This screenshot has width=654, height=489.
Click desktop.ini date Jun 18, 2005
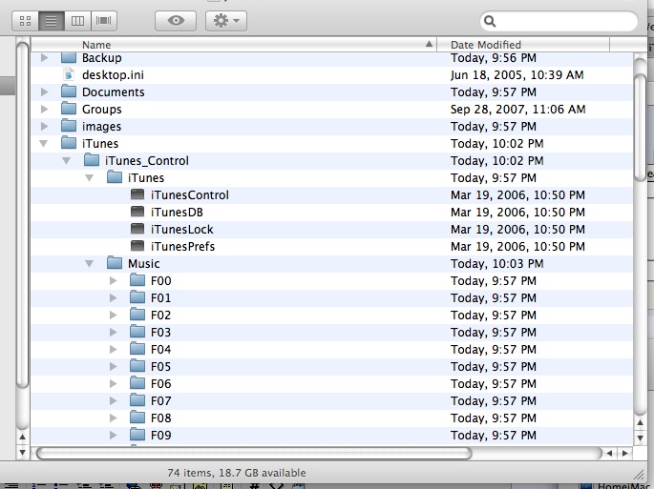517,75
